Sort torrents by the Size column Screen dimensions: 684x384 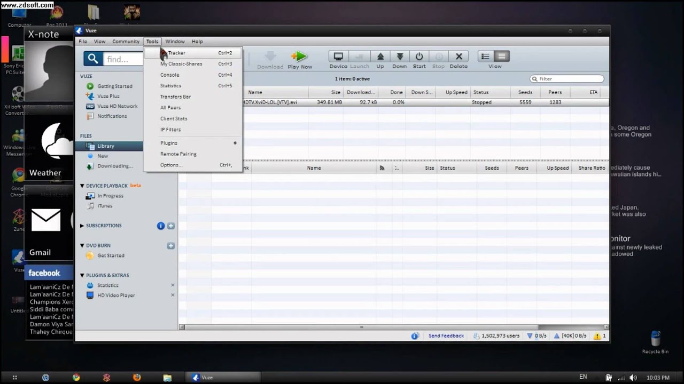pyautogui.click(x=327, y=92)
